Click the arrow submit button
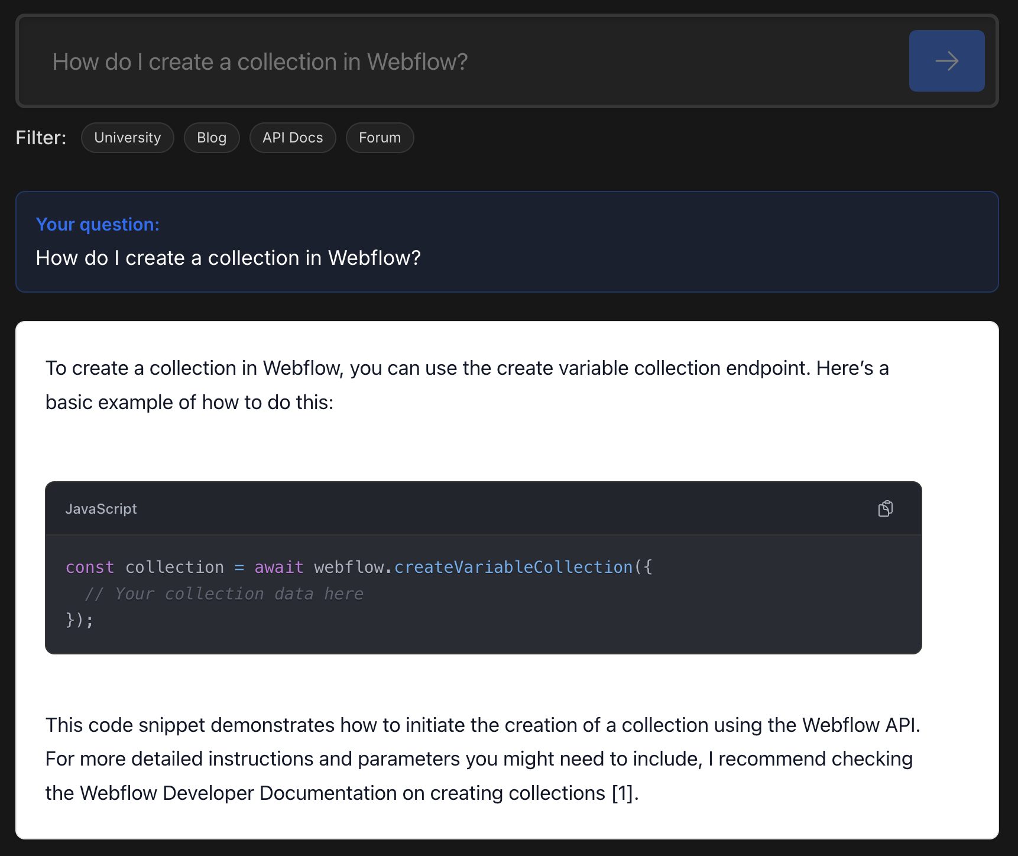1018x856 pixels. (946, 61)
